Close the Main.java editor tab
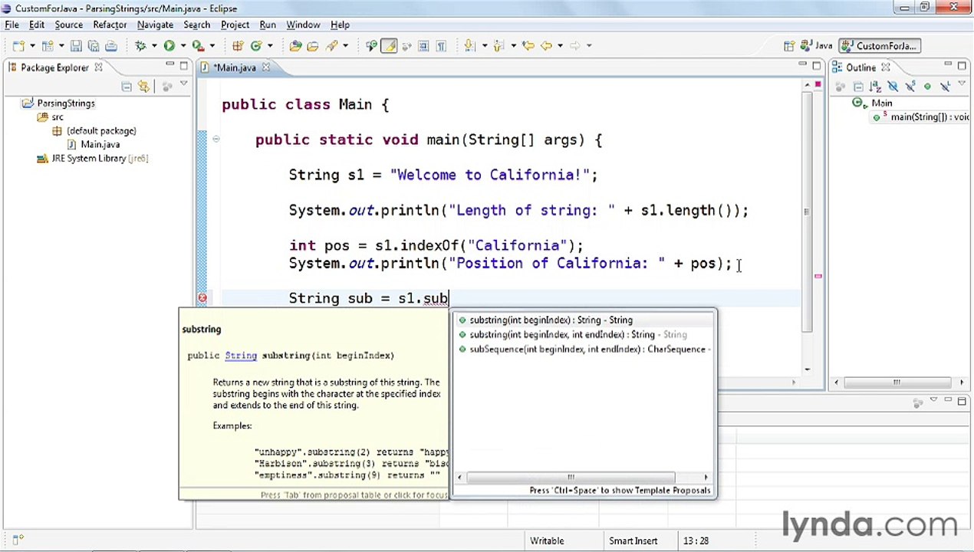 265,67
